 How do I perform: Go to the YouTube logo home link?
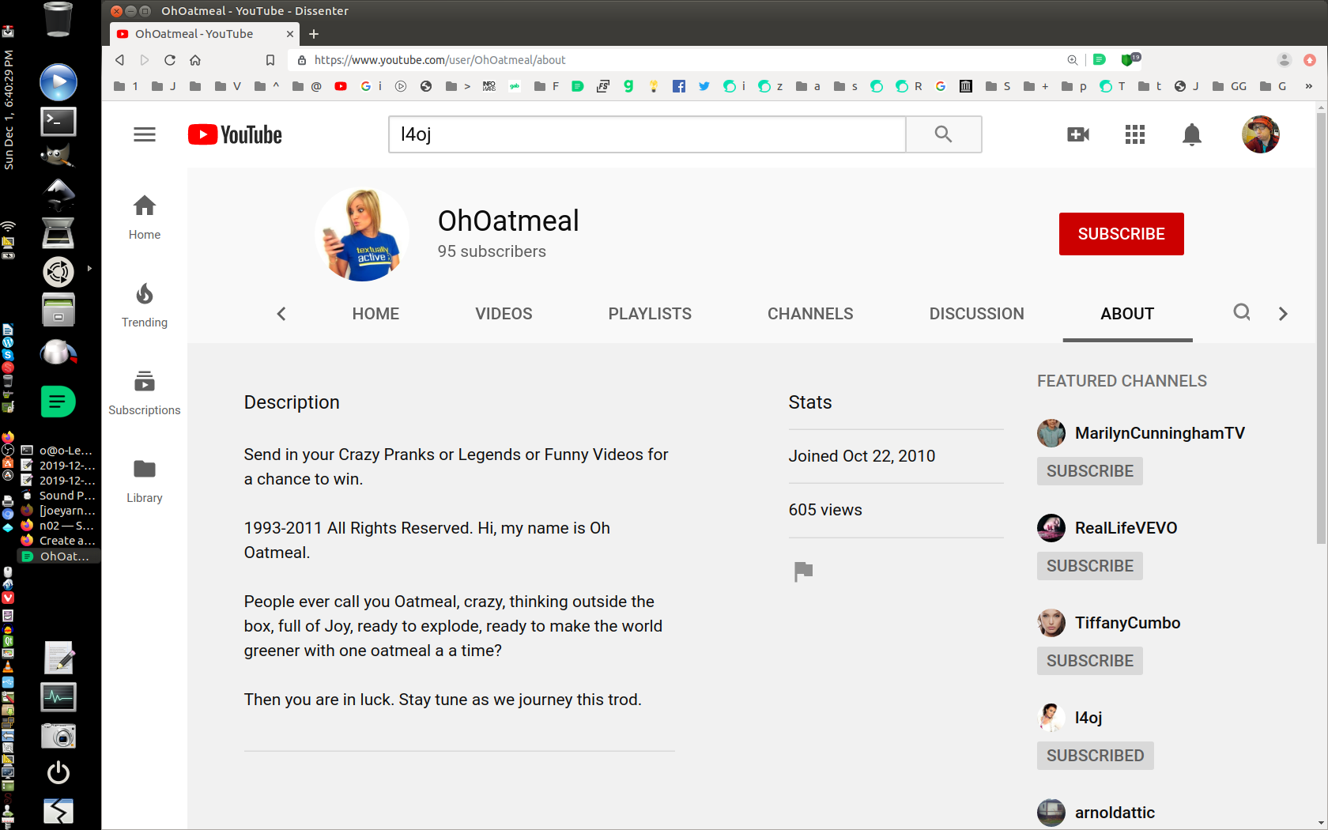(235, 134)
